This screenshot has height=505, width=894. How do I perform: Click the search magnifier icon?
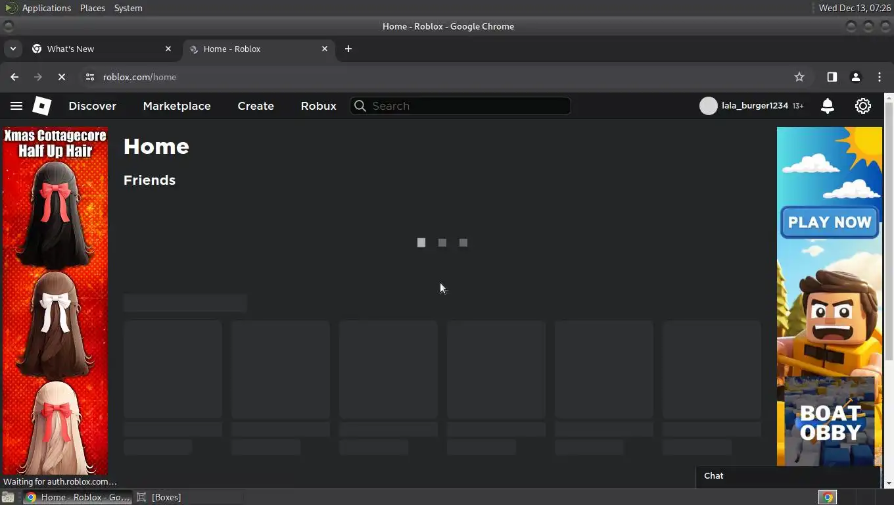[360, 106]
